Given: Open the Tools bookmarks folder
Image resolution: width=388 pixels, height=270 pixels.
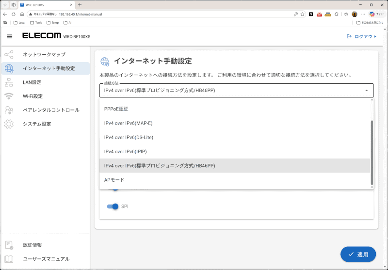Looking at the screenshot, I should [36, 22].
